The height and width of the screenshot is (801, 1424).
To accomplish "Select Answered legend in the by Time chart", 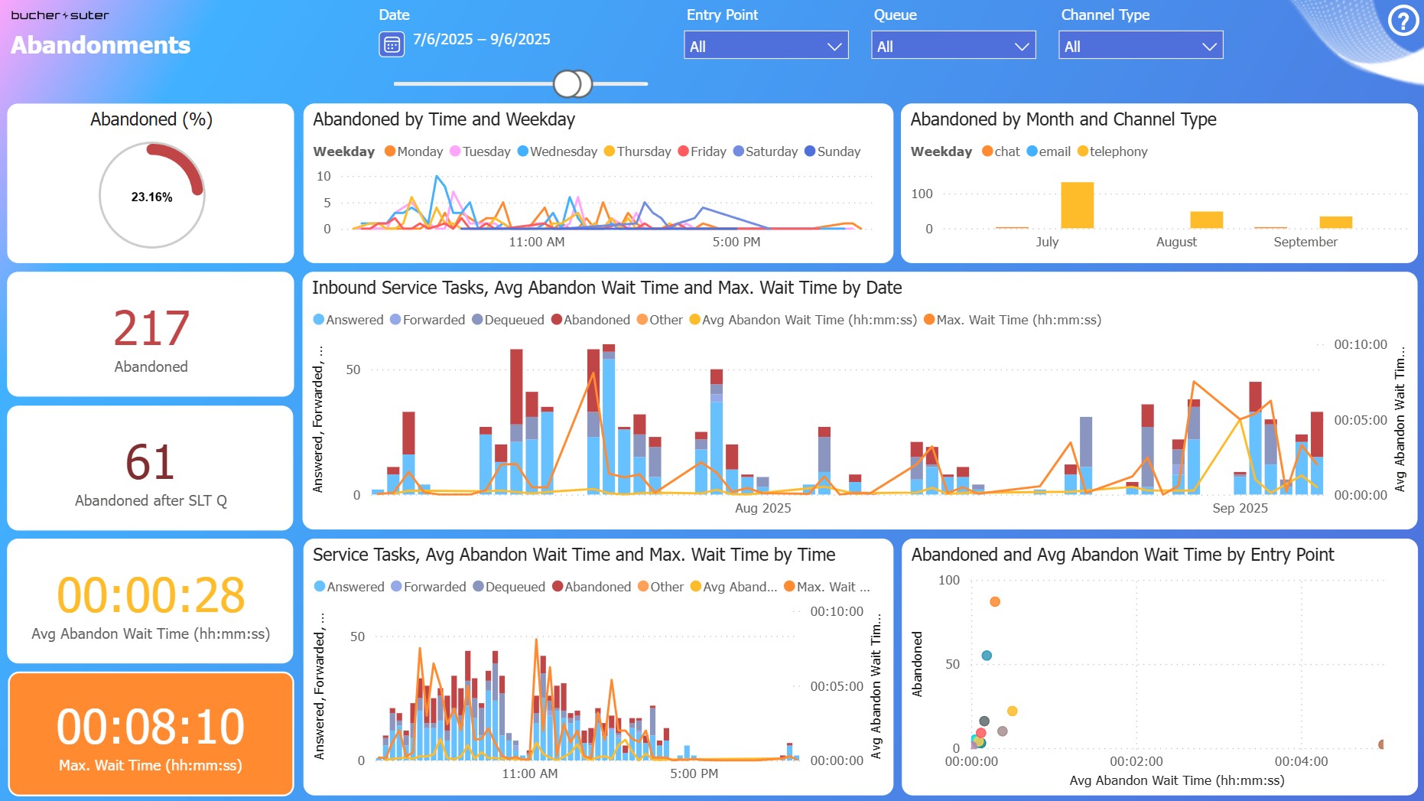I will (x=349, y=587).
